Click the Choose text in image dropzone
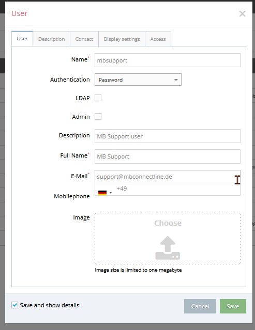The image size is (255, 330). pos(168,223)
